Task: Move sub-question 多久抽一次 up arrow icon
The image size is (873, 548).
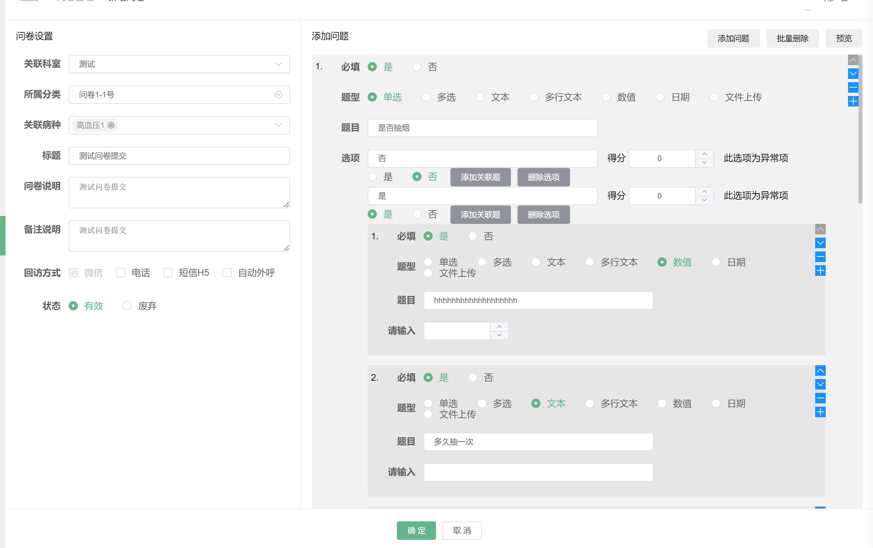Action: pyautogui.click(x=820, y=371)
